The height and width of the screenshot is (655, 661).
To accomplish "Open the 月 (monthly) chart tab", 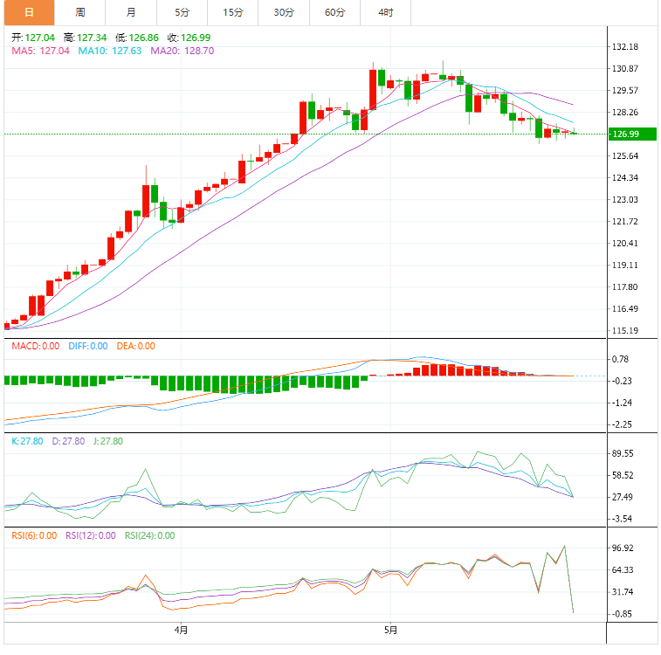I will (131, 12).
